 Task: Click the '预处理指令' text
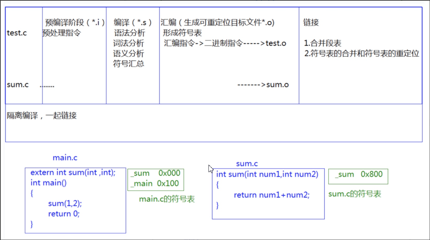[61, 33]
